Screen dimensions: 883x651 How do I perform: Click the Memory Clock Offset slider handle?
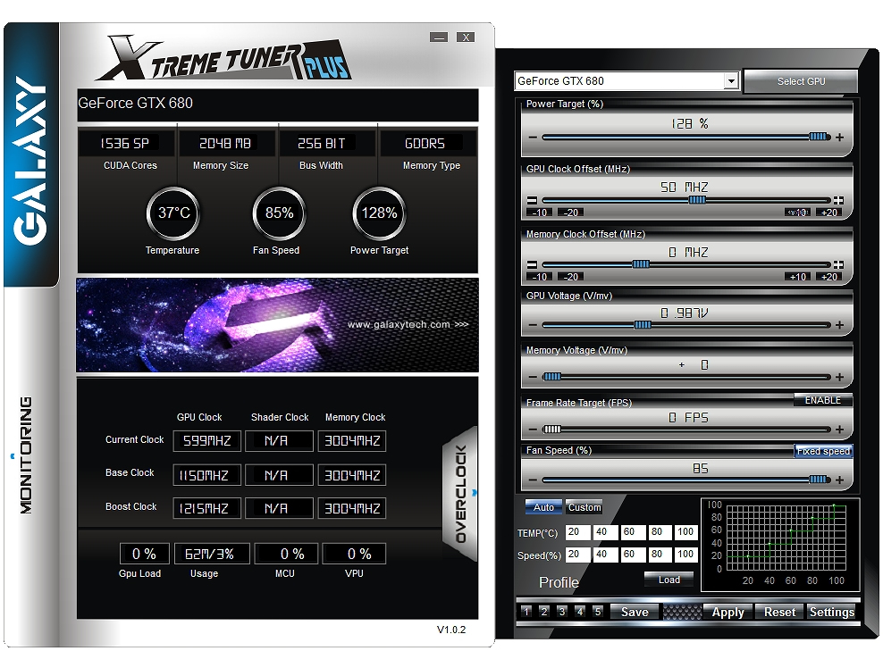[641, 264]
